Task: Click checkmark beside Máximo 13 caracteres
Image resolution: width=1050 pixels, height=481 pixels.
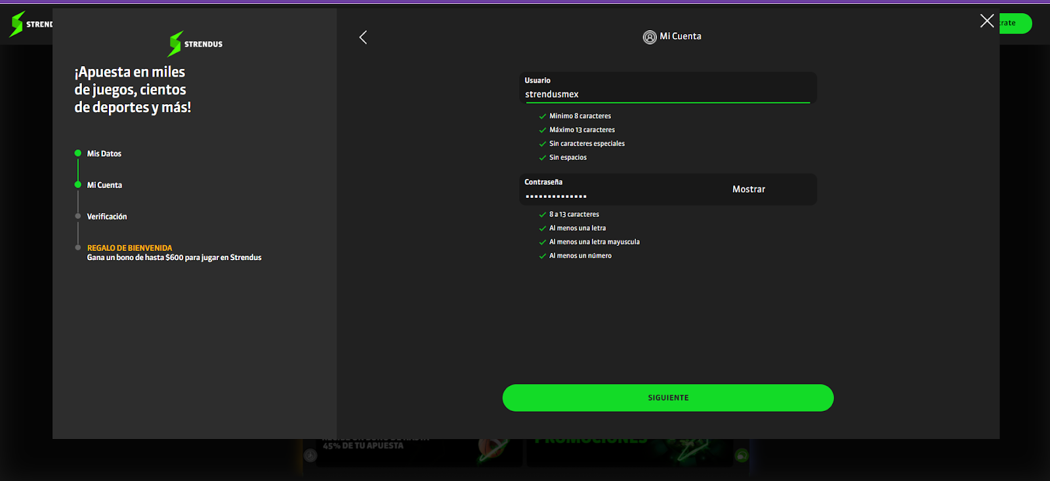Action: [543, 130]
